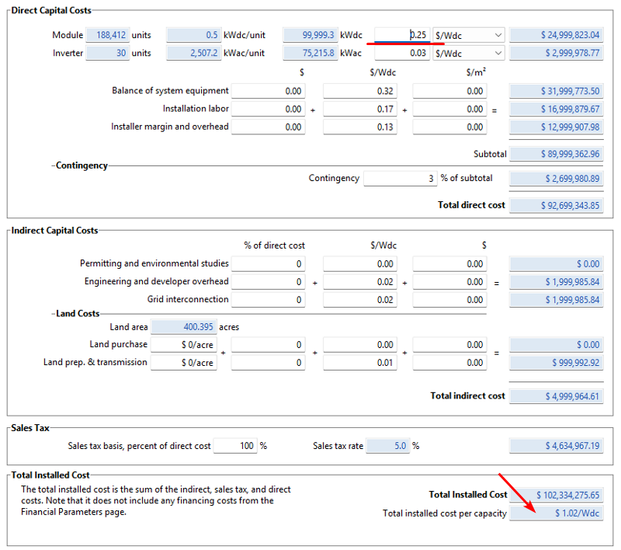The height and width of the screenshot is (550, 621).
Task: Click Engineering and developer overhead $/Wdc field
Action: click(x=359, y=282)
